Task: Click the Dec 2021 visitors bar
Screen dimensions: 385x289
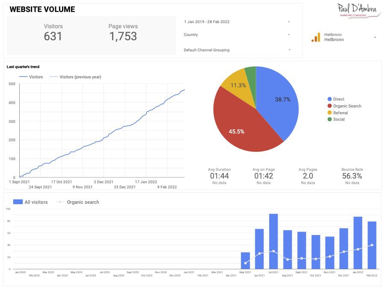Action: pos(344,249)
